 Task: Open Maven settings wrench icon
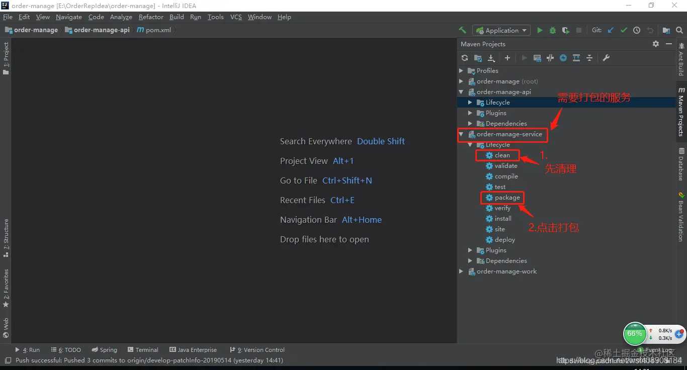[606, 58]
